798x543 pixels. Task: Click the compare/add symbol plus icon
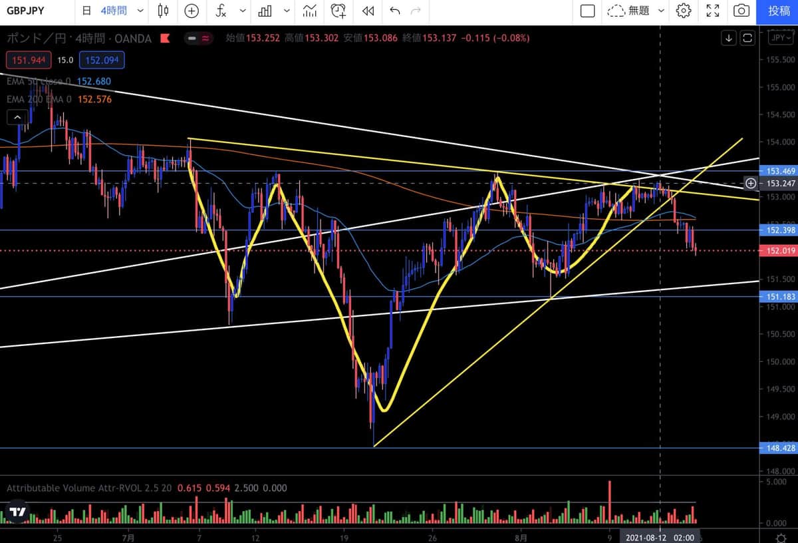point(192,11)
